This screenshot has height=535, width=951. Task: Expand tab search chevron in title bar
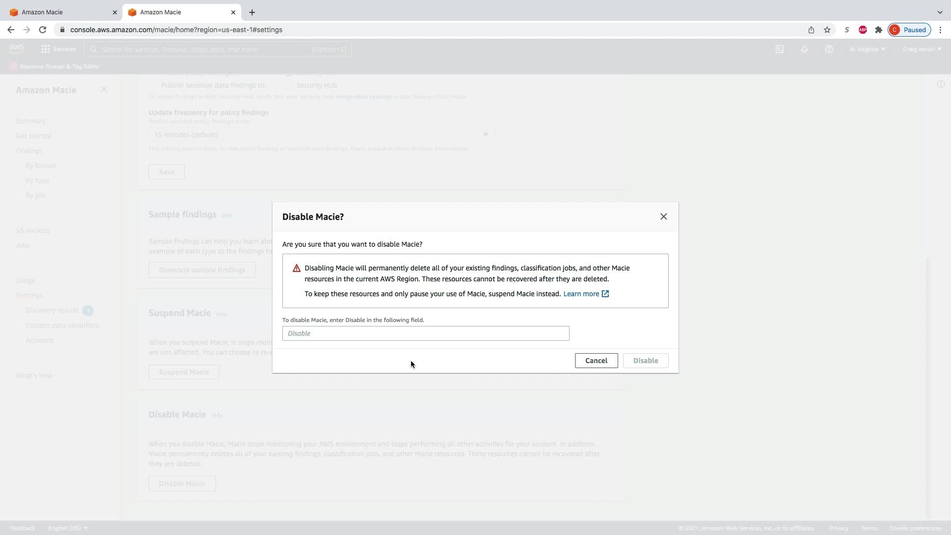[940, 12]
